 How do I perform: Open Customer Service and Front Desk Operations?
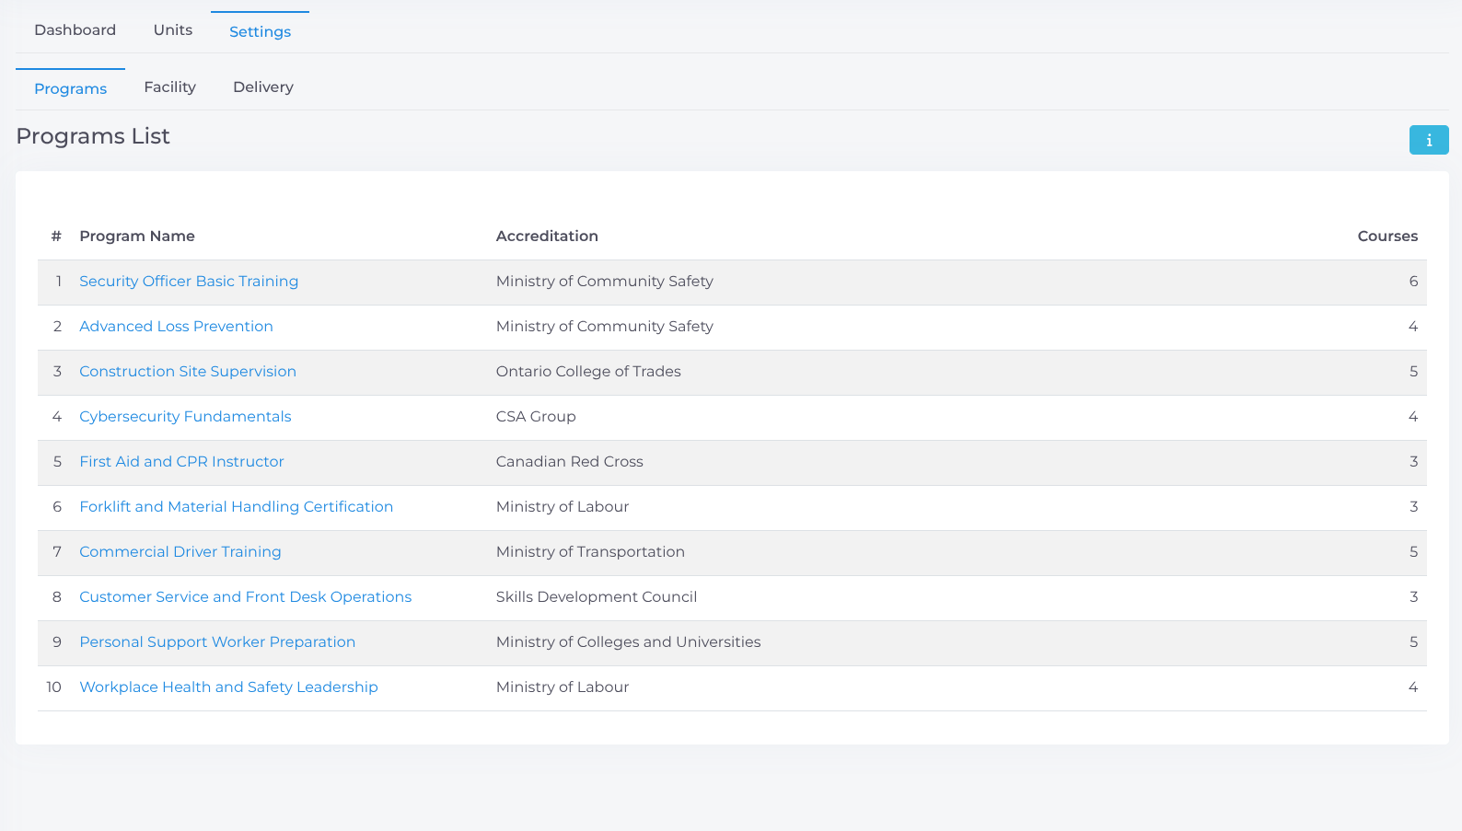point(246,597)
